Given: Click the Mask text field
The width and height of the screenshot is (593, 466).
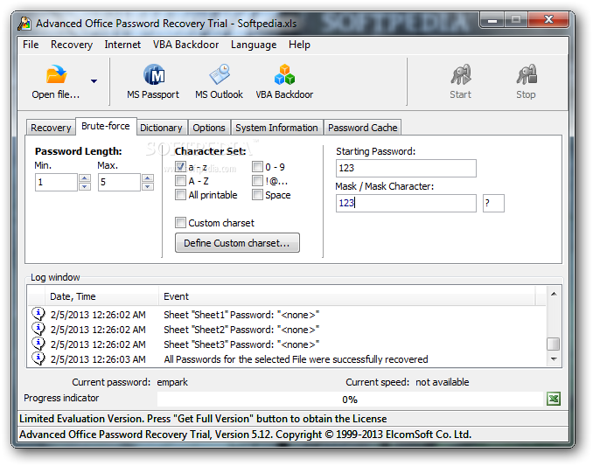Looking at the screenshot, I should pos(406,203).
